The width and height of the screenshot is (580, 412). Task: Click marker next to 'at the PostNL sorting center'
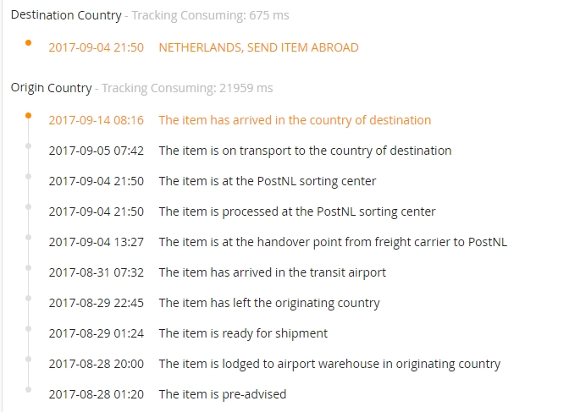coord(28,176)
